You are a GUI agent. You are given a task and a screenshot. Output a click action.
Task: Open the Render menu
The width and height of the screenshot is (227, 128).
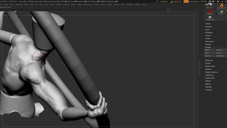click(x=96, y=5)
